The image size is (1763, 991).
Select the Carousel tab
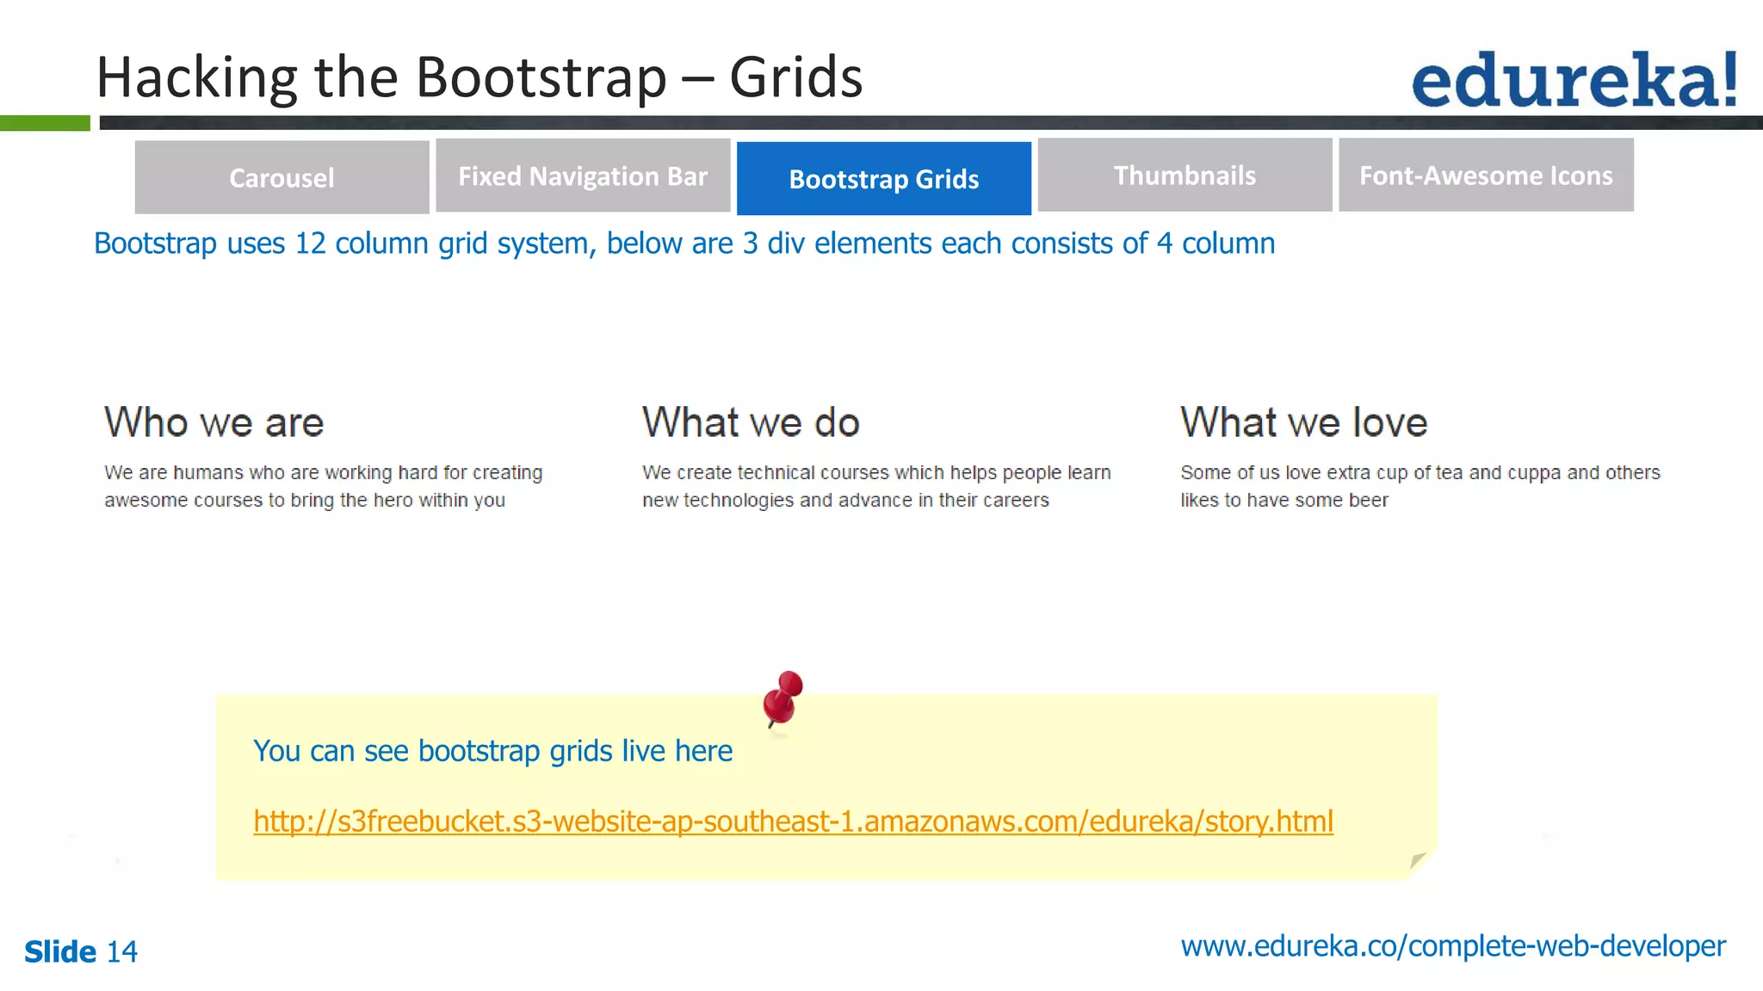click(281, 177)
